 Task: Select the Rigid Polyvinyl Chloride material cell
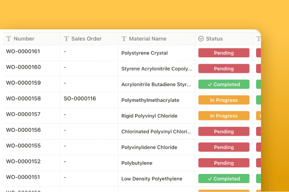click(156, 116)
